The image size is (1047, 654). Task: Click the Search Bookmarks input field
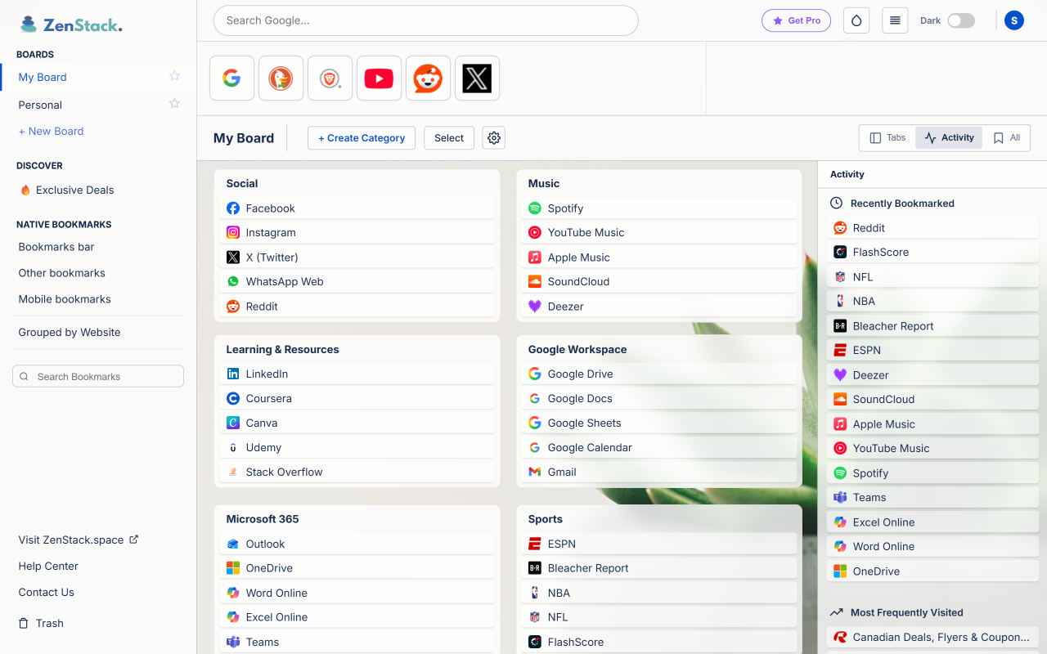97,376
